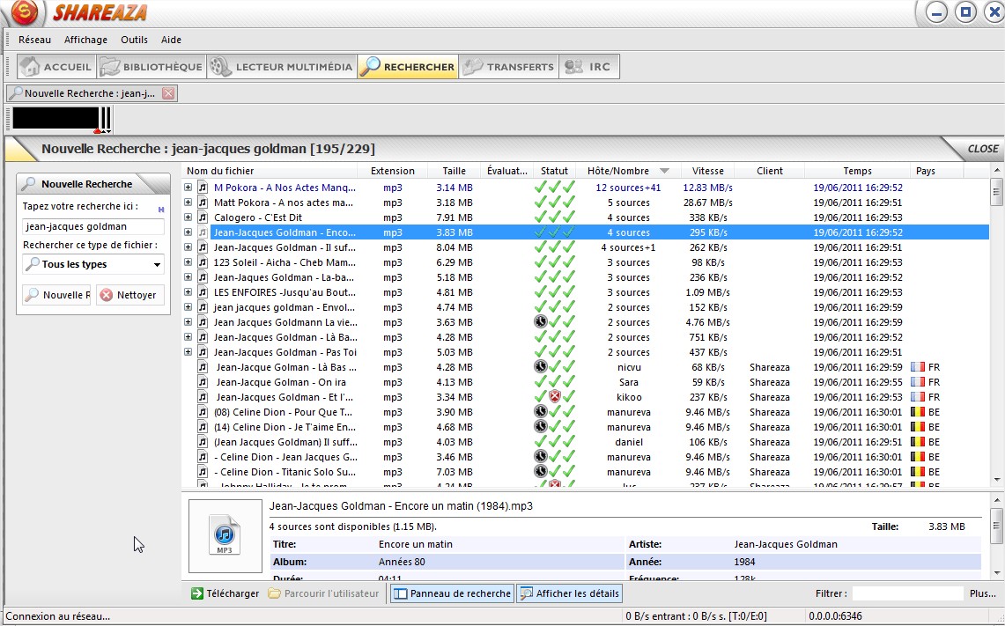Click the magnifier icon in Nouvelle Recherche header
The width and height of the screenshot is (1005, 626).
[29, 184]
